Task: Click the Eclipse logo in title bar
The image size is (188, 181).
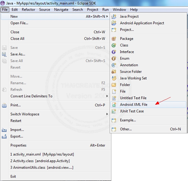Action: point(2,3)
